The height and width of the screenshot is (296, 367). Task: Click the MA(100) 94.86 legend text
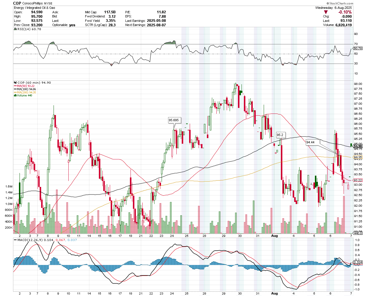pyautogui.click(x=26, y=89)
